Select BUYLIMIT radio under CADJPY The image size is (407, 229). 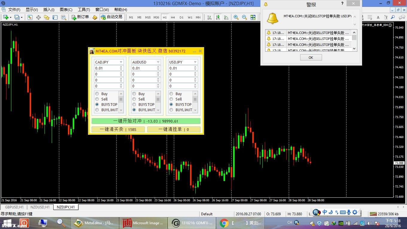point(97,110)
